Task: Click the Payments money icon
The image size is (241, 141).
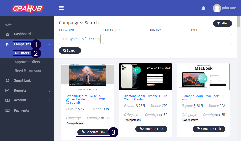Action: click(8, 110)
